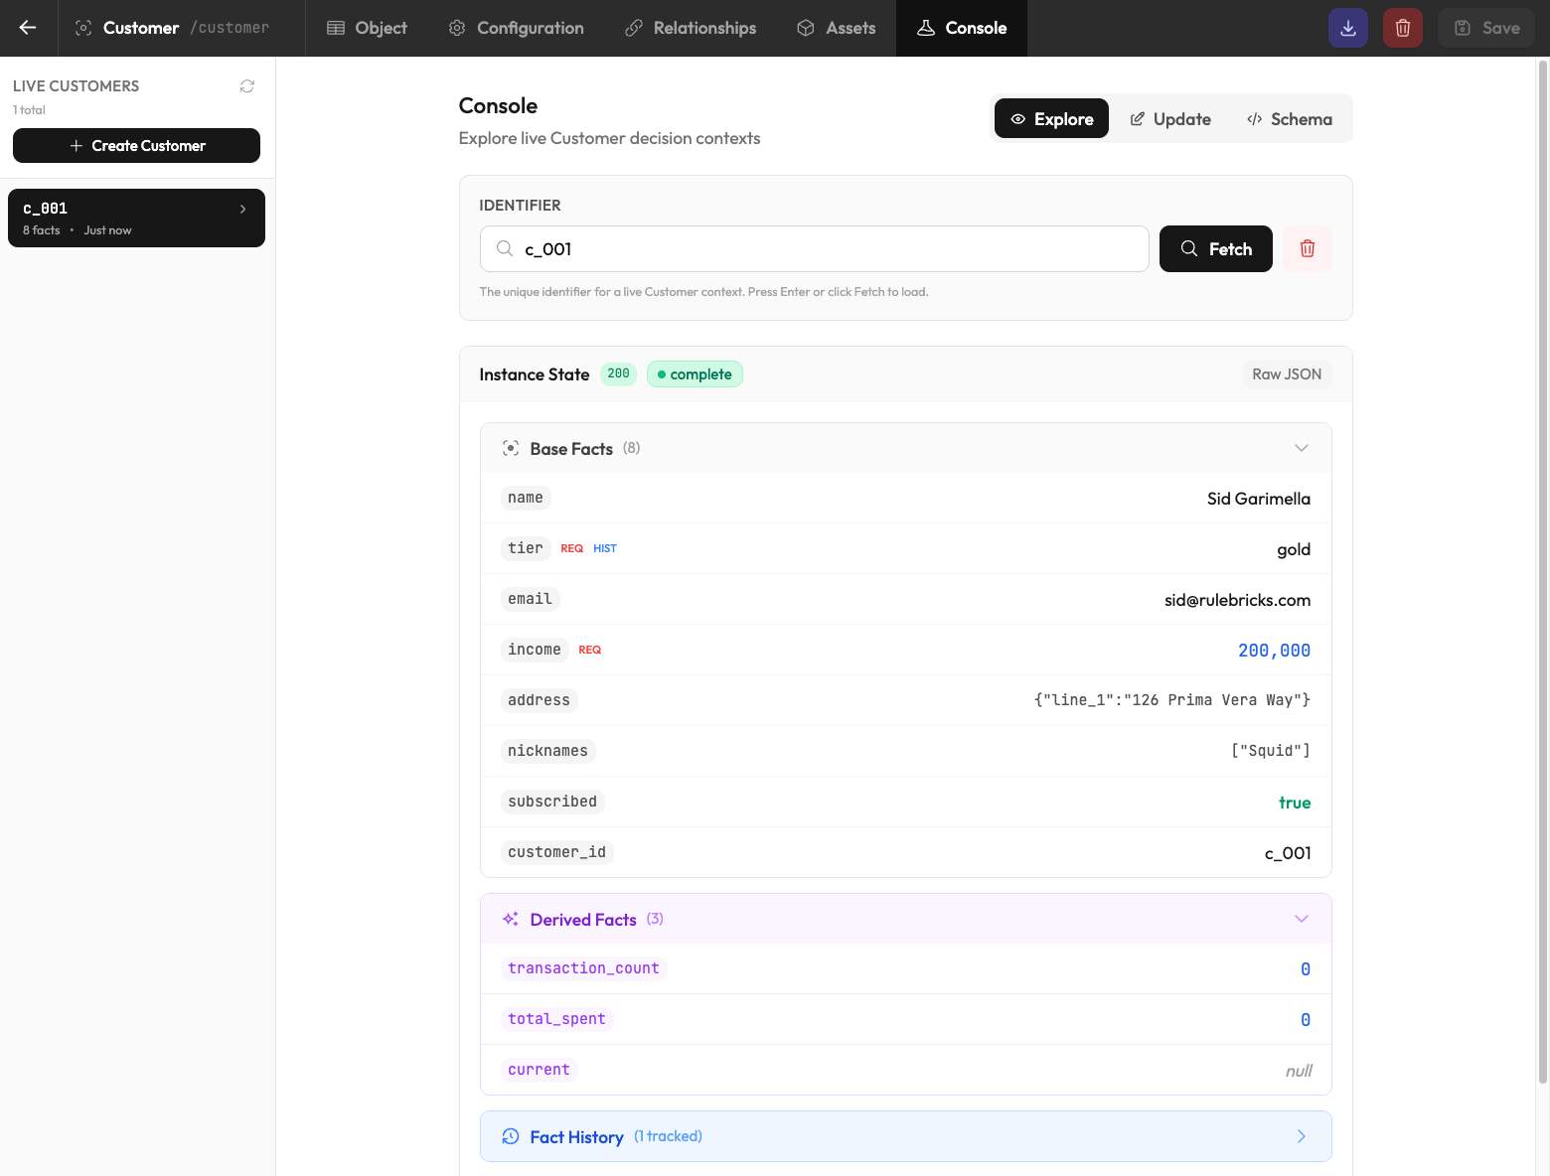Click the clock icon next to Fact History
Screen dimensions: 1550x1176
click(x=511, y=1135)
